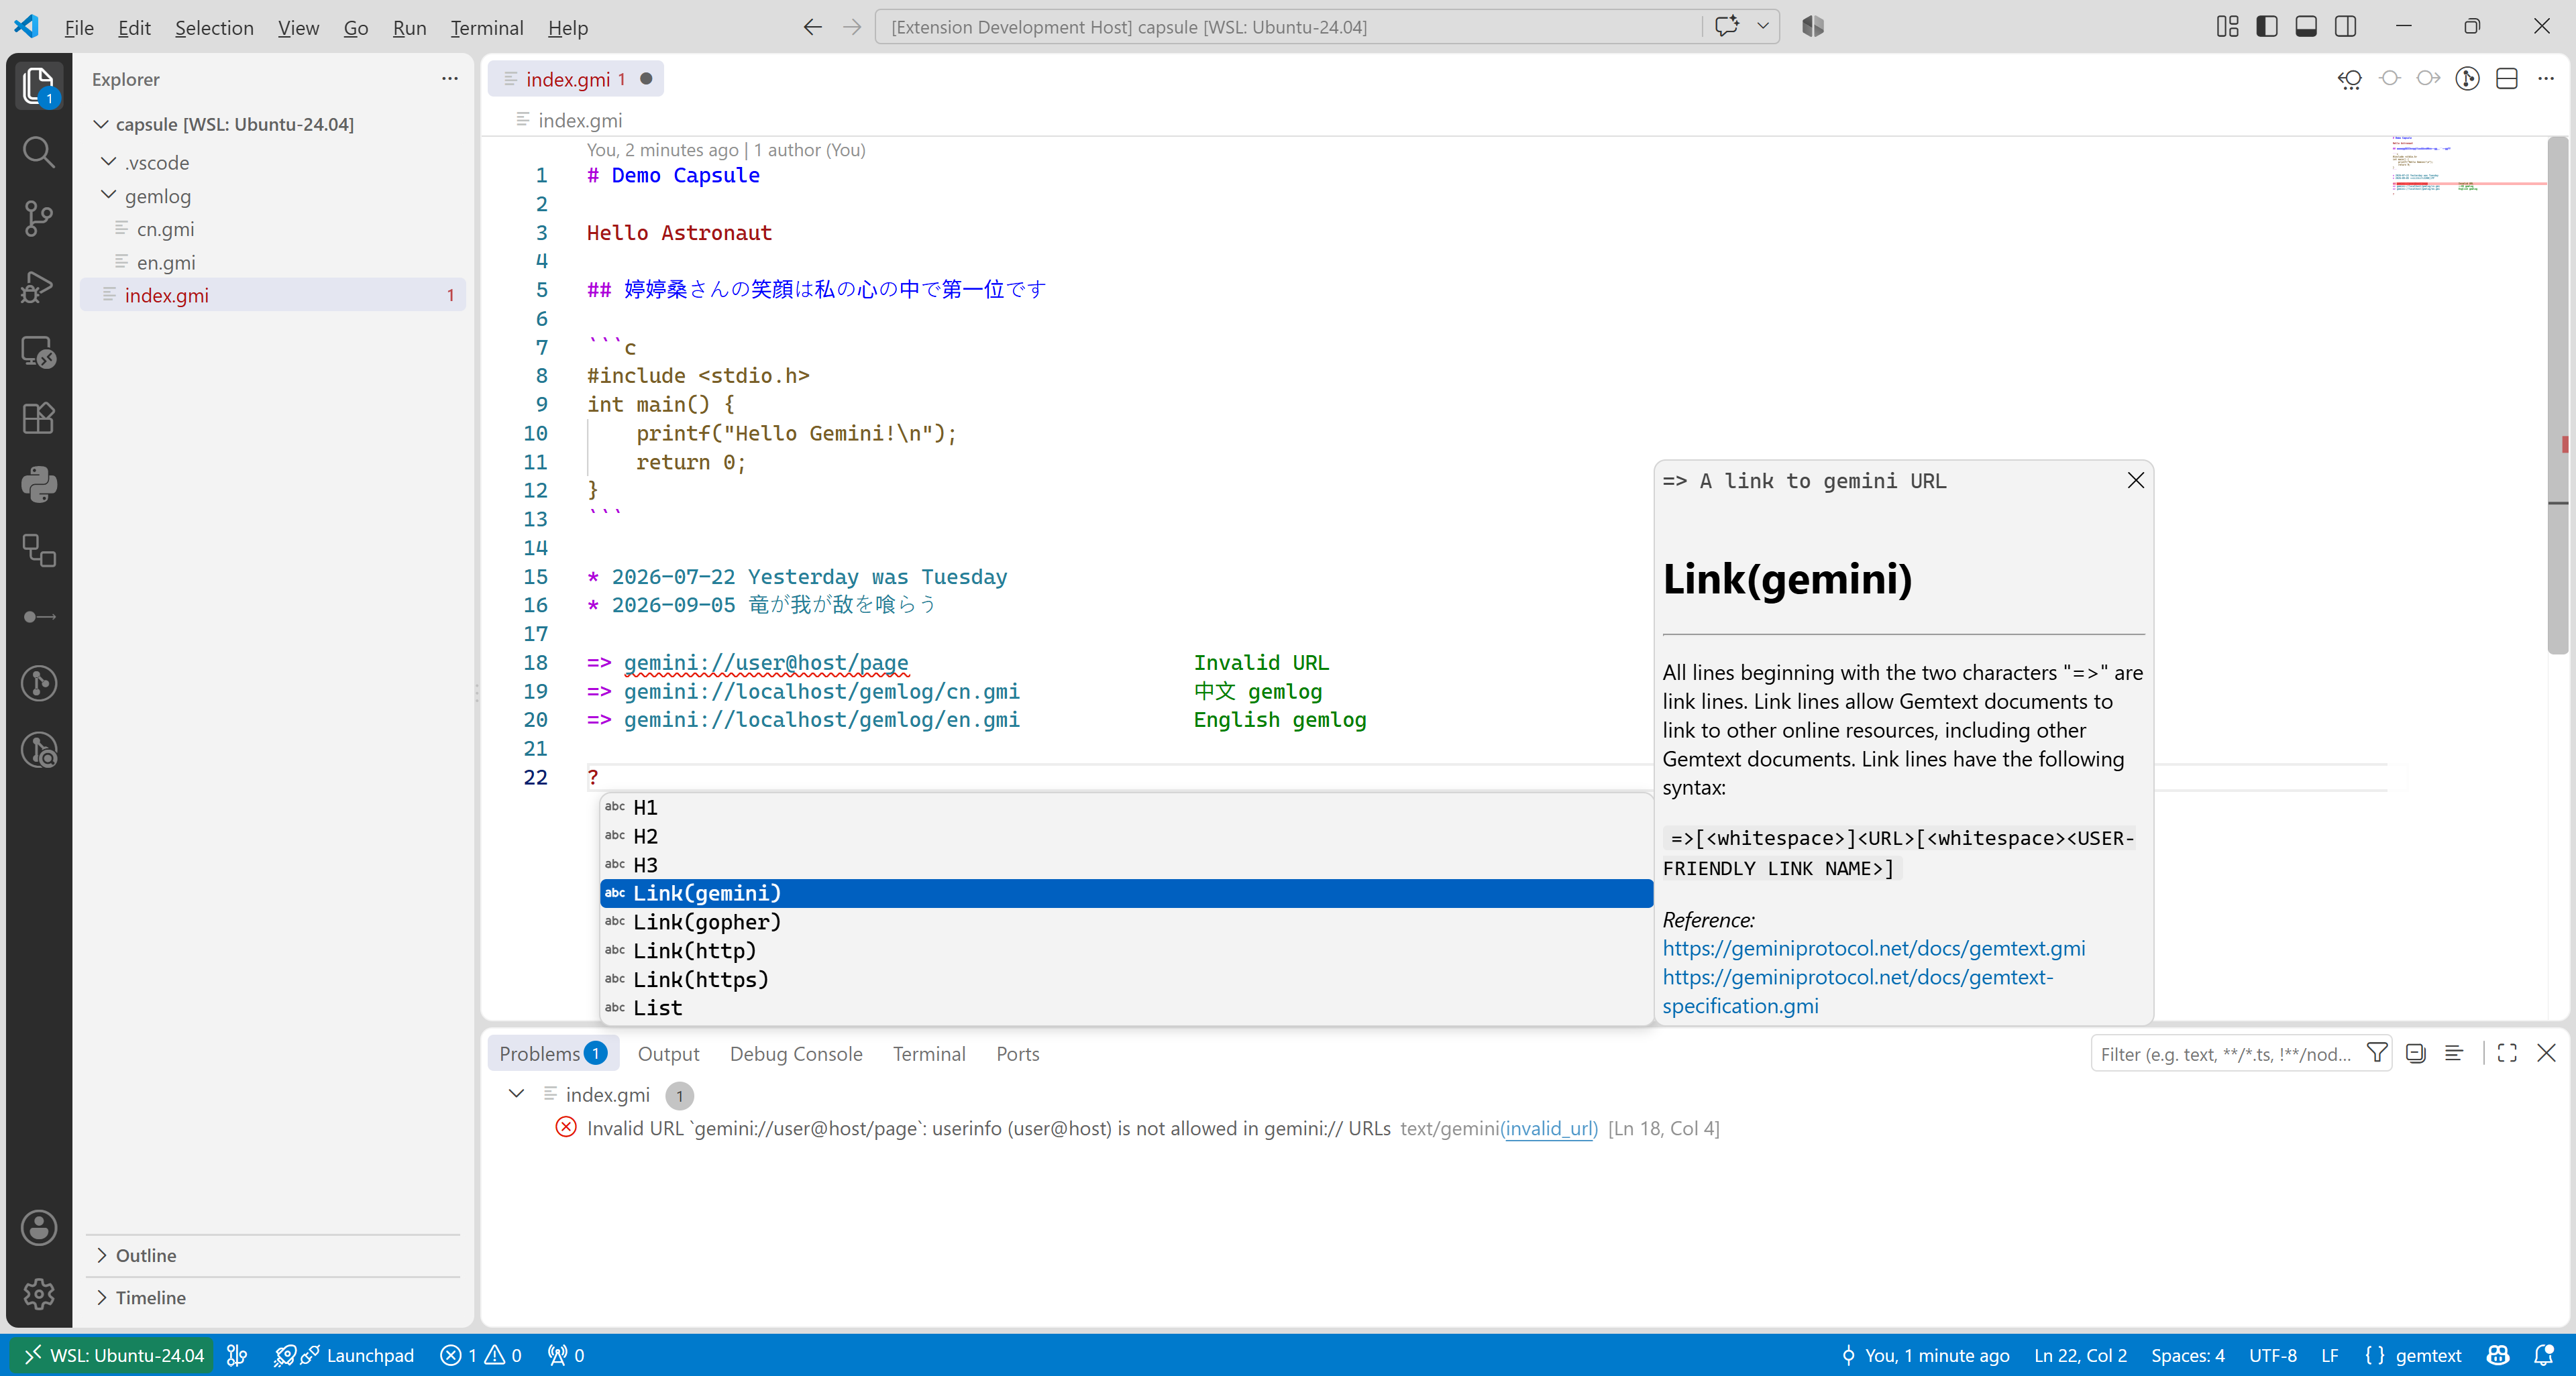
Task: Switch to the Output panel tab
Action: 668,1053
